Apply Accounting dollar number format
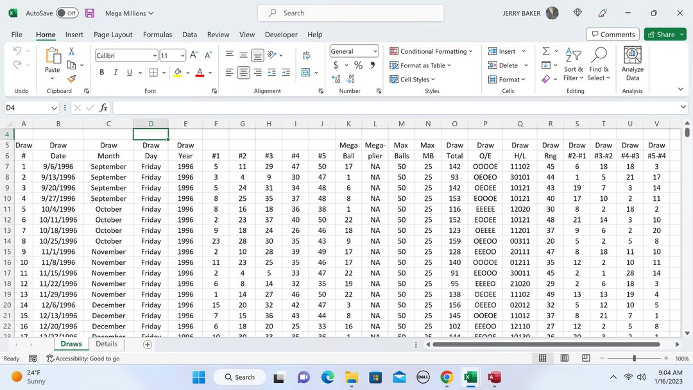This screenshot has height=390, width=693. (336, 65)
